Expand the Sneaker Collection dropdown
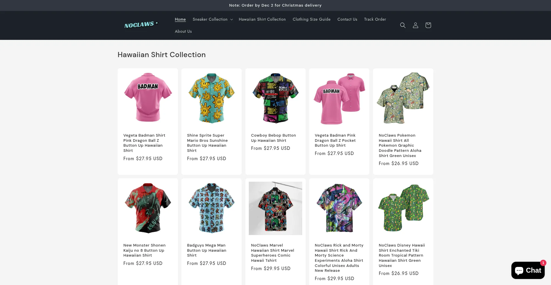Screen dimensions: 551x285 pos(213,19)
